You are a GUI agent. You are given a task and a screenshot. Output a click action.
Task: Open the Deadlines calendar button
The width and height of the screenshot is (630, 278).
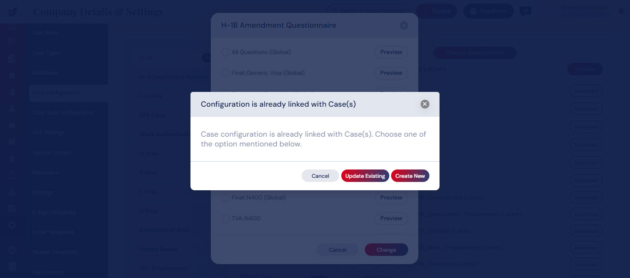coord(488,11)
